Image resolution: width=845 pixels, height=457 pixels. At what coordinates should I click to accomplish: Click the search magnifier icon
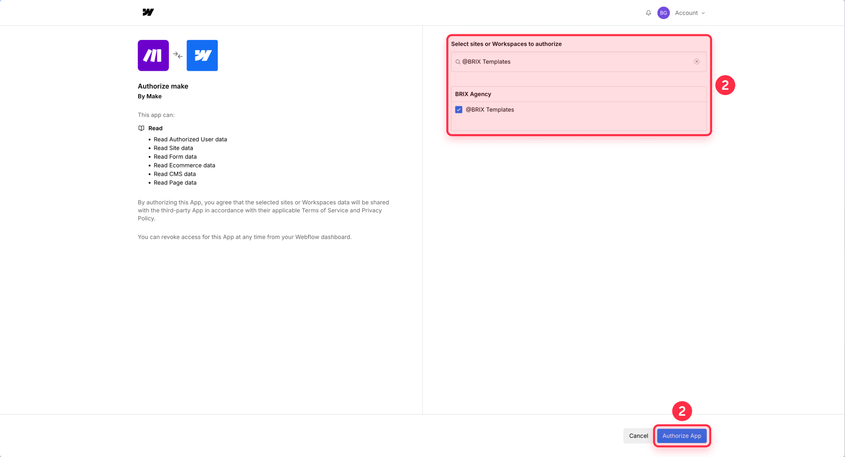pyautogui.click(x=458, y=62)
